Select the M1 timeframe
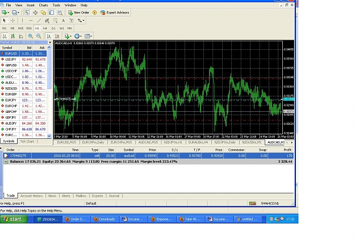The image size is (355, 245). 5,28
